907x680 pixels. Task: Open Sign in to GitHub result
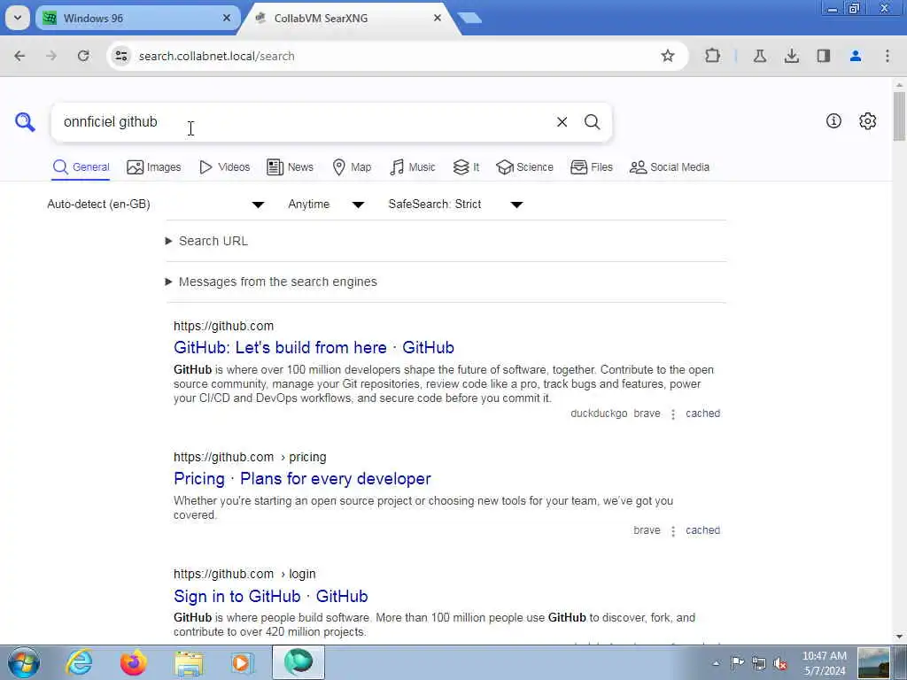[x=271, y=596]
